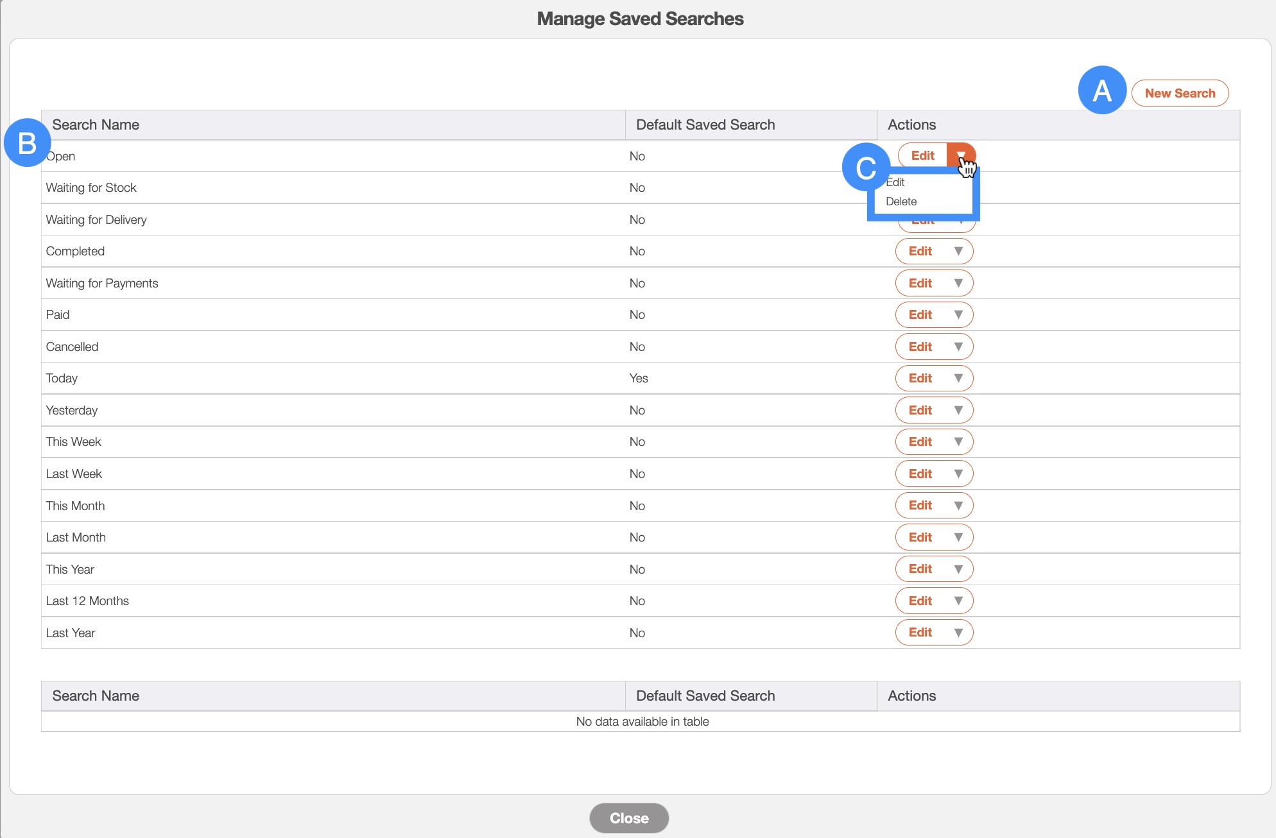The image size is (1276, 838).
Task: Sort by Default Saved Search column header
Action: tap(705, 125)
